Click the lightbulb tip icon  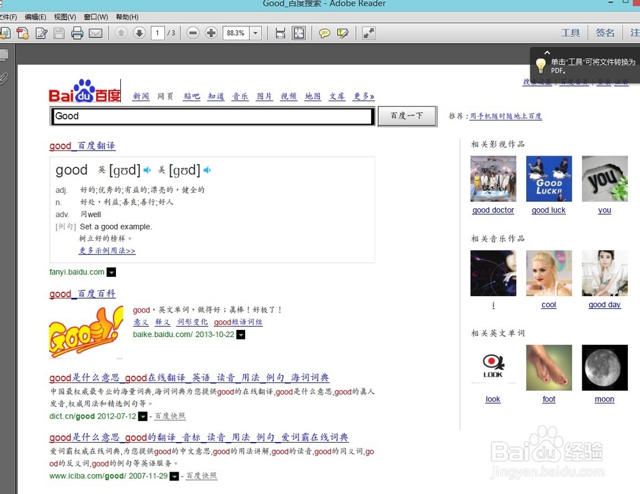pyautogui.click(x=540, y=65)
